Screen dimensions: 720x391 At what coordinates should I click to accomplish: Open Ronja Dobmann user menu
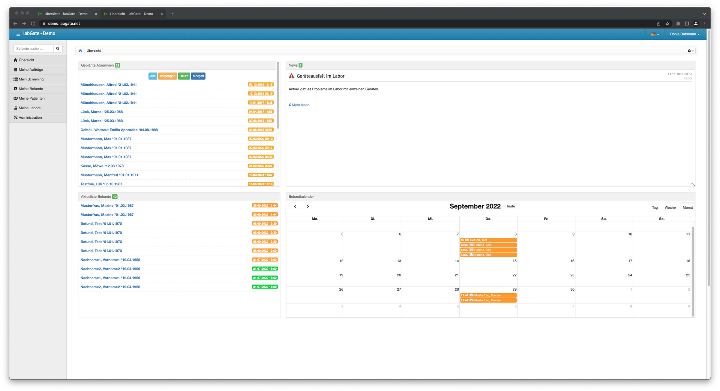tap(684, 34)
